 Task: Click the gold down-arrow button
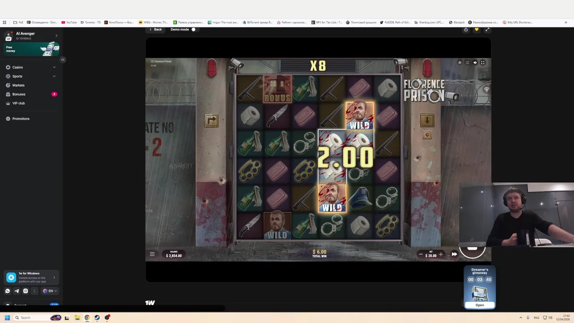(427, 120)
